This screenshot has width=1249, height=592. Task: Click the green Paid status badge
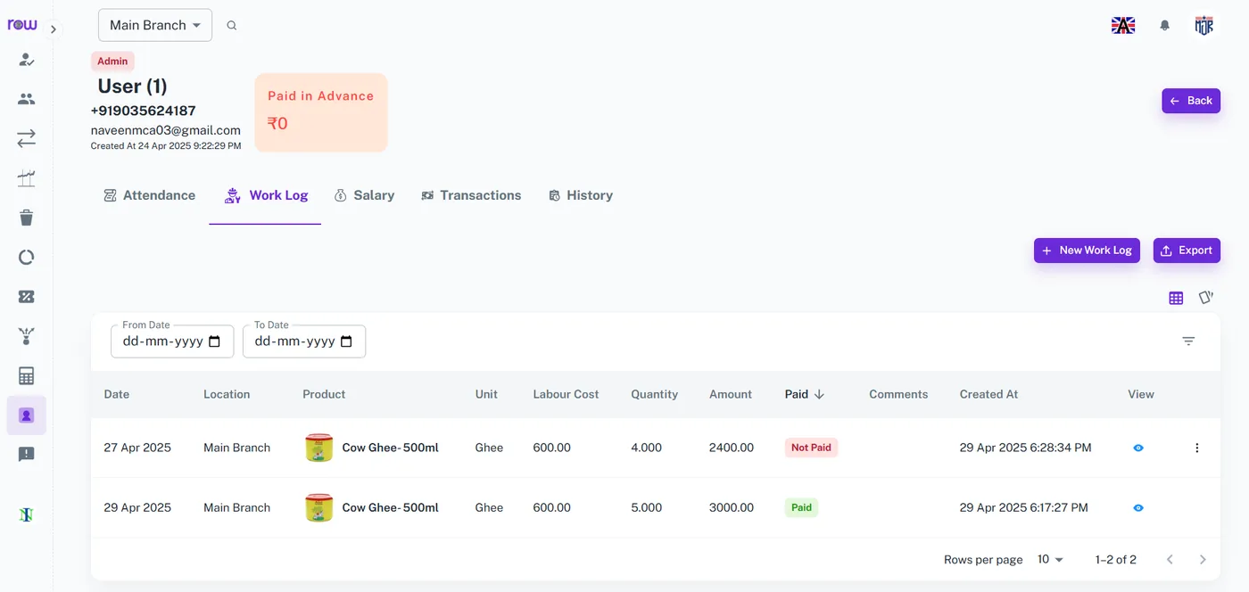801,507
